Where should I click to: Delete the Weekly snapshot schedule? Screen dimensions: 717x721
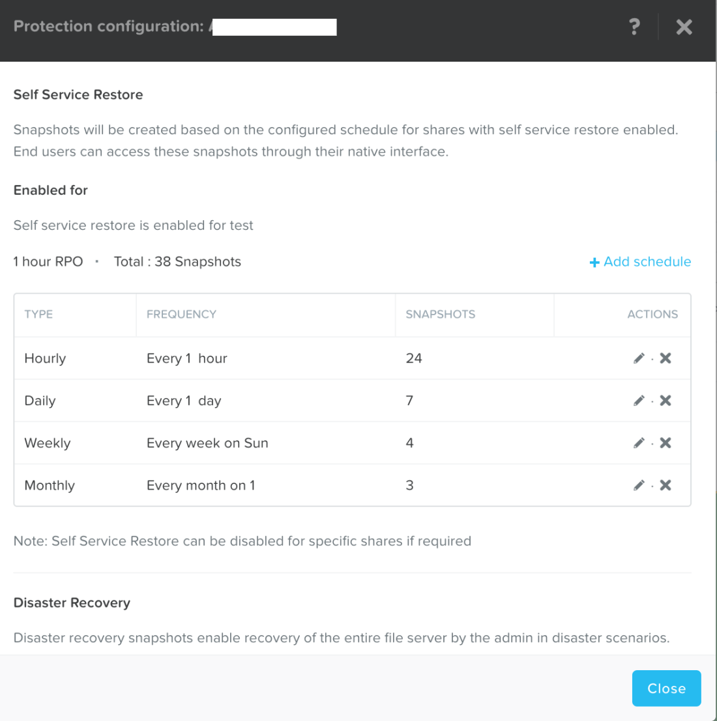pyautogui.click(x=666, y=443)
